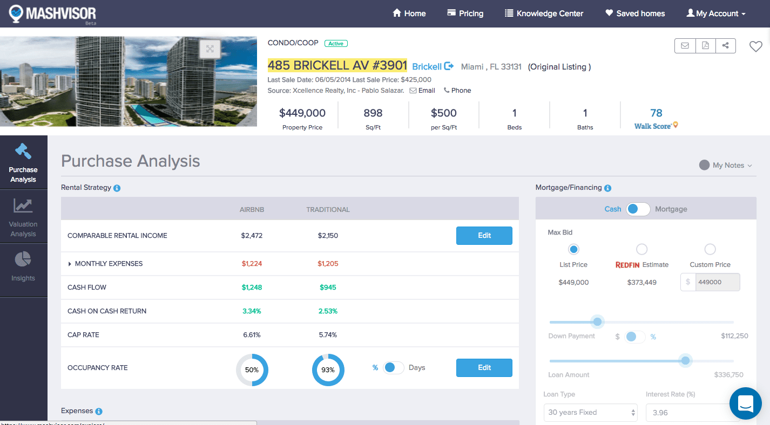770x425 pixels.
Task: Click the Mortgage/Financing info icon
Action: (x=607, y=188)
